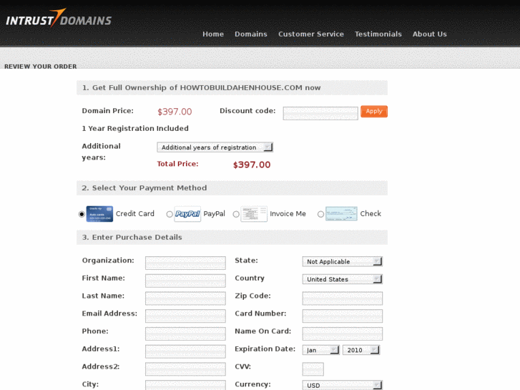Click the Invoice Me document icon
The image size is (520, 390).
tap(254, 214)
